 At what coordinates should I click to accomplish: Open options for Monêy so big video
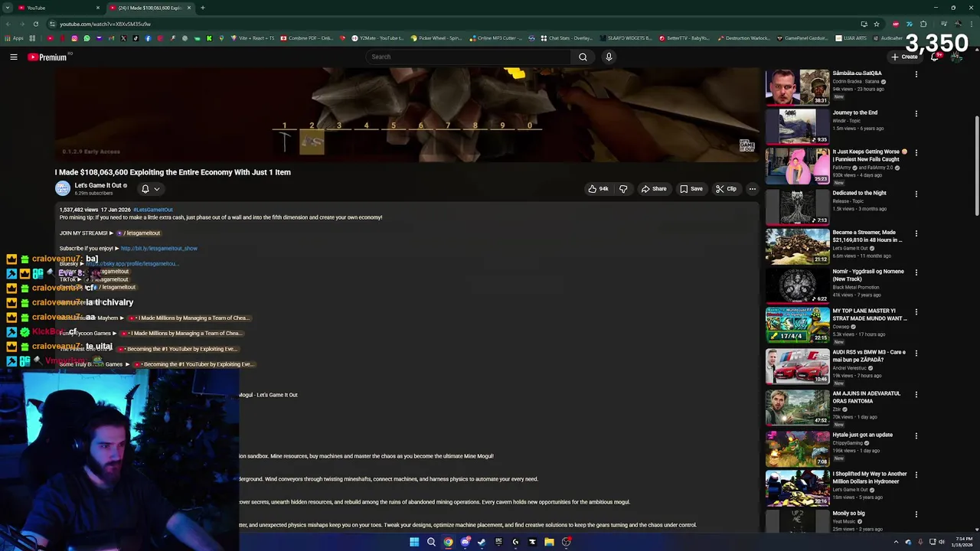click(916, 514)
